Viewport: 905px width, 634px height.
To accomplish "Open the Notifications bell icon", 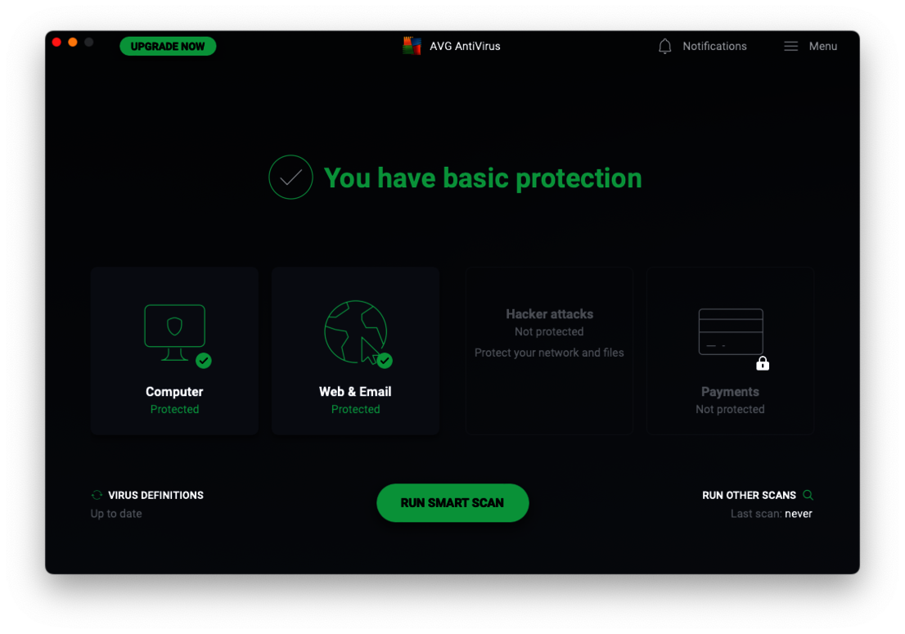I will click(x=664, y=46).
